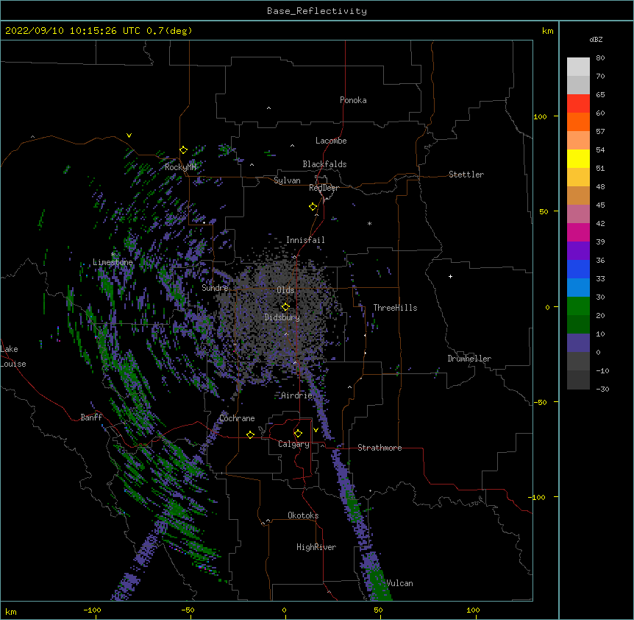Select the yellow 54-51 dBZ legend swatch

coord(578,158)
